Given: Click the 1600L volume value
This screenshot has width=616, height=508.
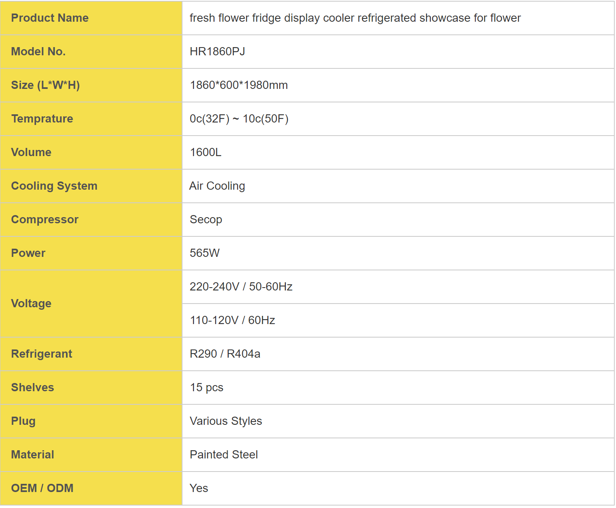Looking at the screenshot, I should coord(205,152).
